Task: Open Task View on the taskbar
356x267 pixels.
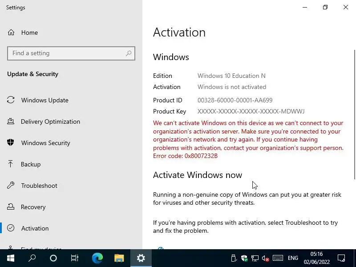Action: (74, 258)
